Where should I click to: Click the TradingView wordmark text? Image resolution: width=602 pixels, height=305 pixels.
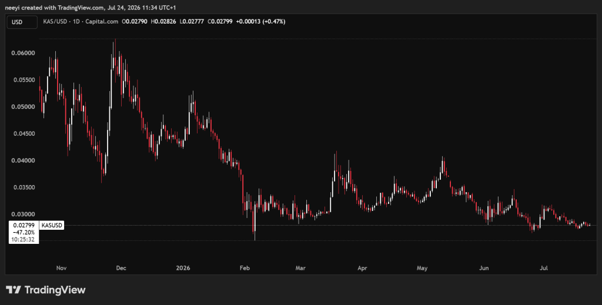click(55, 290)
